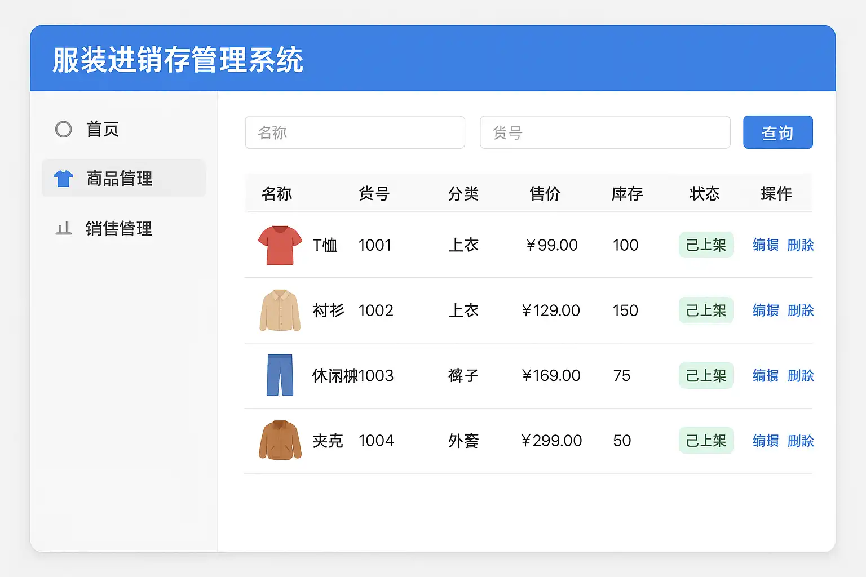Click the status badge in row 1001

click(x=706, y=245)
